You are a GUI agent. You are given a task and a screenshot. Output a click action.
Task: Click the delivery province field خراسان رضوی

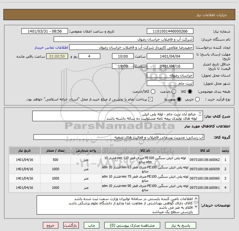(170, 75)
